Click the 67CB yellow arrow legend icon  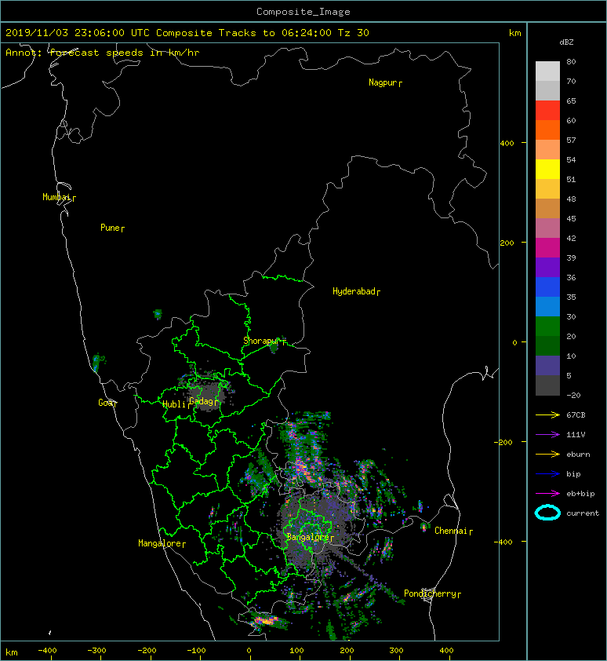click(547, 414)
